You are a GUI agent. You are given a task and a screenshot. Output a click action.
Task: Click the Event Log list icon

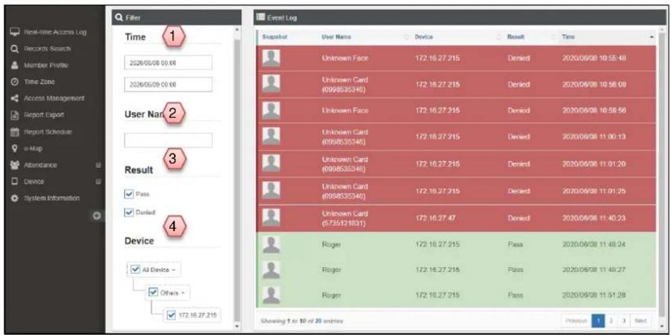click(x=259, y=17)
